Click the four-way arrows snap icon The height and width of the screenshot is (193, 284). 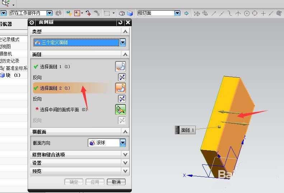[197, 13]
